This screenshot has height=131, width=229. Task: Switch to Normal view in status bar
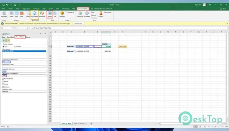tap(195, 126)
